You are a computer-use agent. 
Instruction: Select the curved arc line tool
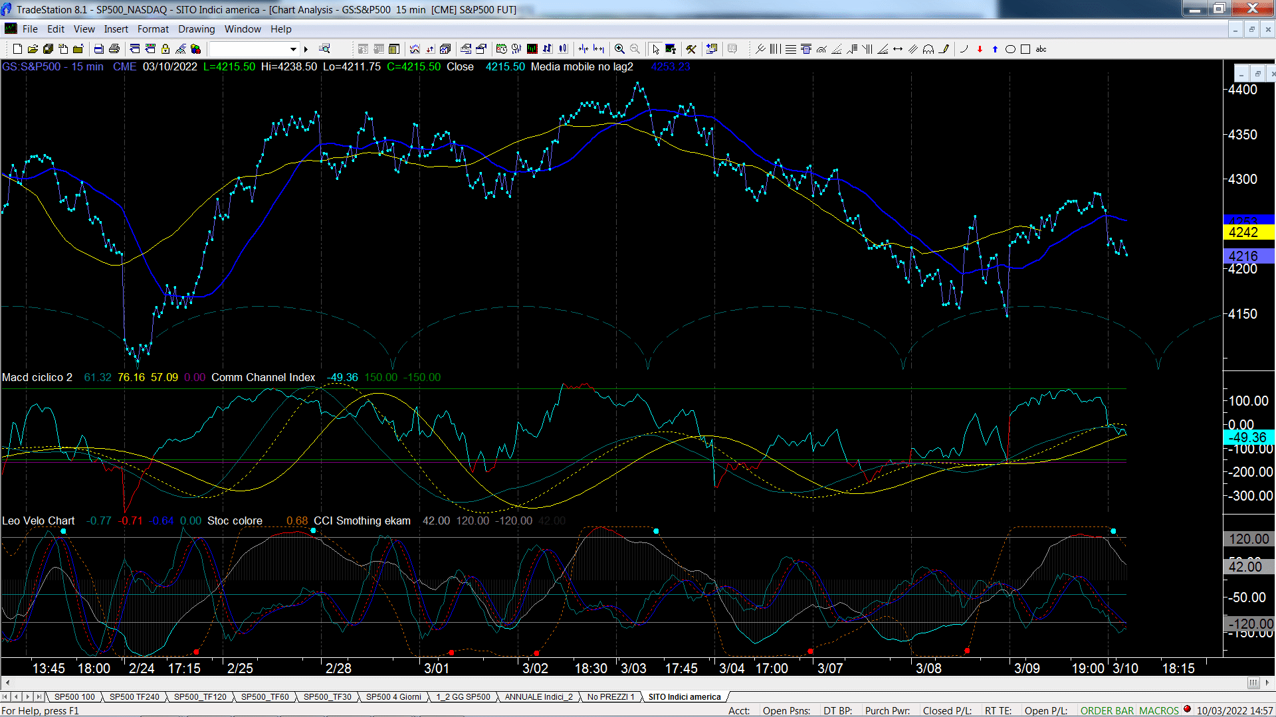click(964, 49)
